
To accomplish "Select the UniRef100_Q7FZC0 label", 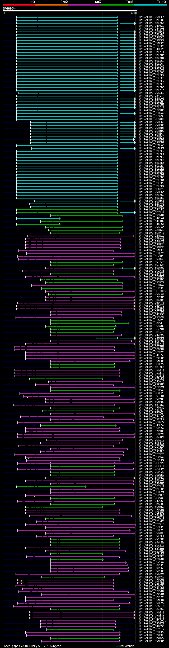I will pos(152,46).
